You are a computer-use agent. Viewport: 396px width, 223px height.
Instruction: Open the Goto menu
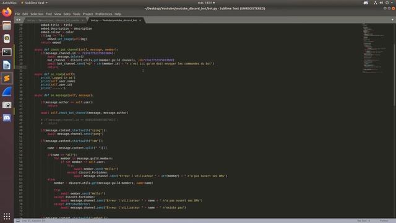[x=67, y=14]
